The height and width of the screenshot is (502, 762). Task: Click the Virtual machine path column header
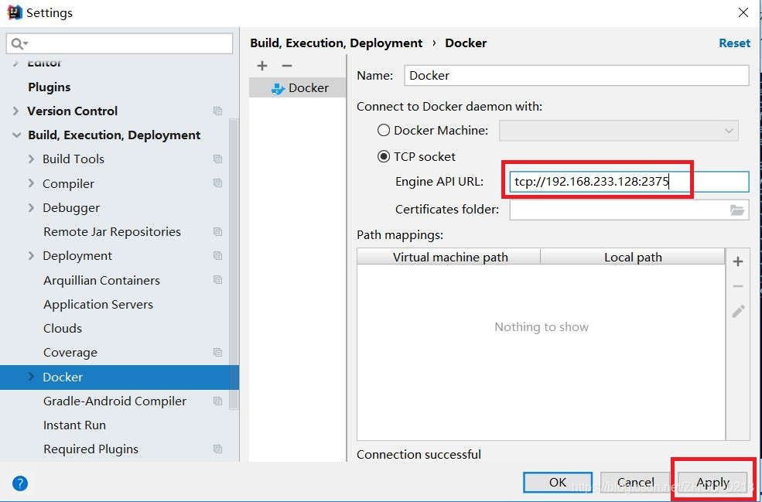pos(449,257)
